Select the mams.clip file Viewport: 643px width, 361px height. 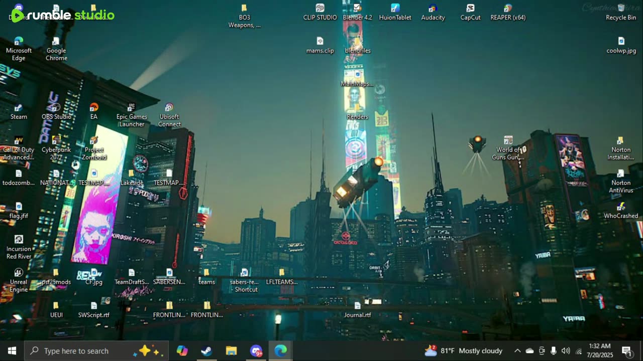tap(320, 45)
